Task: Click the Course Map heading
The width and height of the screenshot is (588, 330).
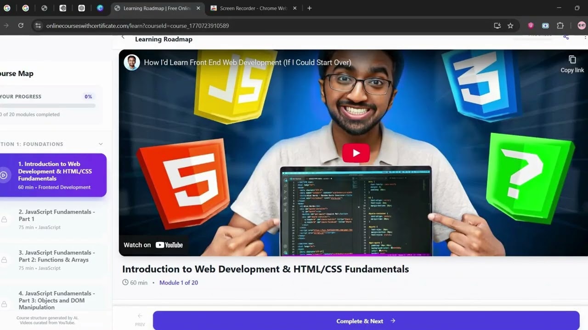Action: click(x=17, y=73)
